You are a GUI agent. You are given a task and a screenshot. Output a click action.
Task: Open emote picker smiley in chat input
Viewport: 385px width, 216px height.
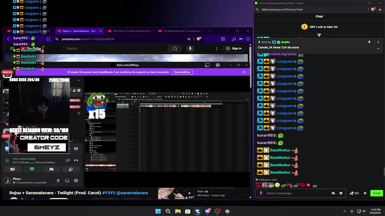[x=341, y=193]
